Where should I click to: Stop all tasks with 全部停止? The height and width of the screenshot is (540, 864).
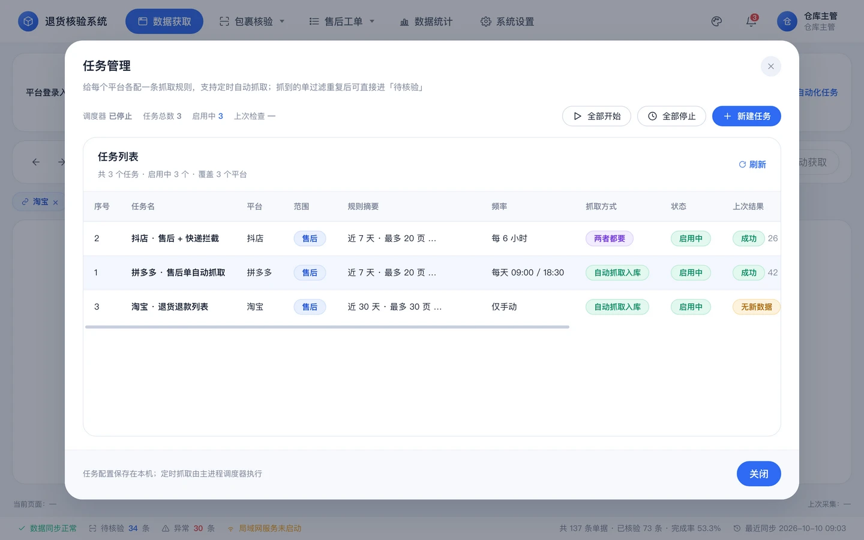click(x=671, y=116)
